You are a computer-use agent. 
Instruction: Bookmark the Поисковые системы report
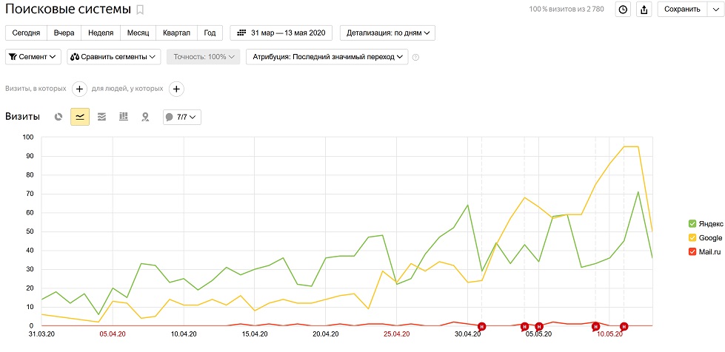[141, 10]
